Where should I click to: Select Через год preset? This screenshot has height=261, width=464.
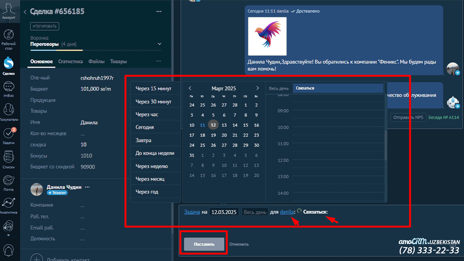point(155,192)
